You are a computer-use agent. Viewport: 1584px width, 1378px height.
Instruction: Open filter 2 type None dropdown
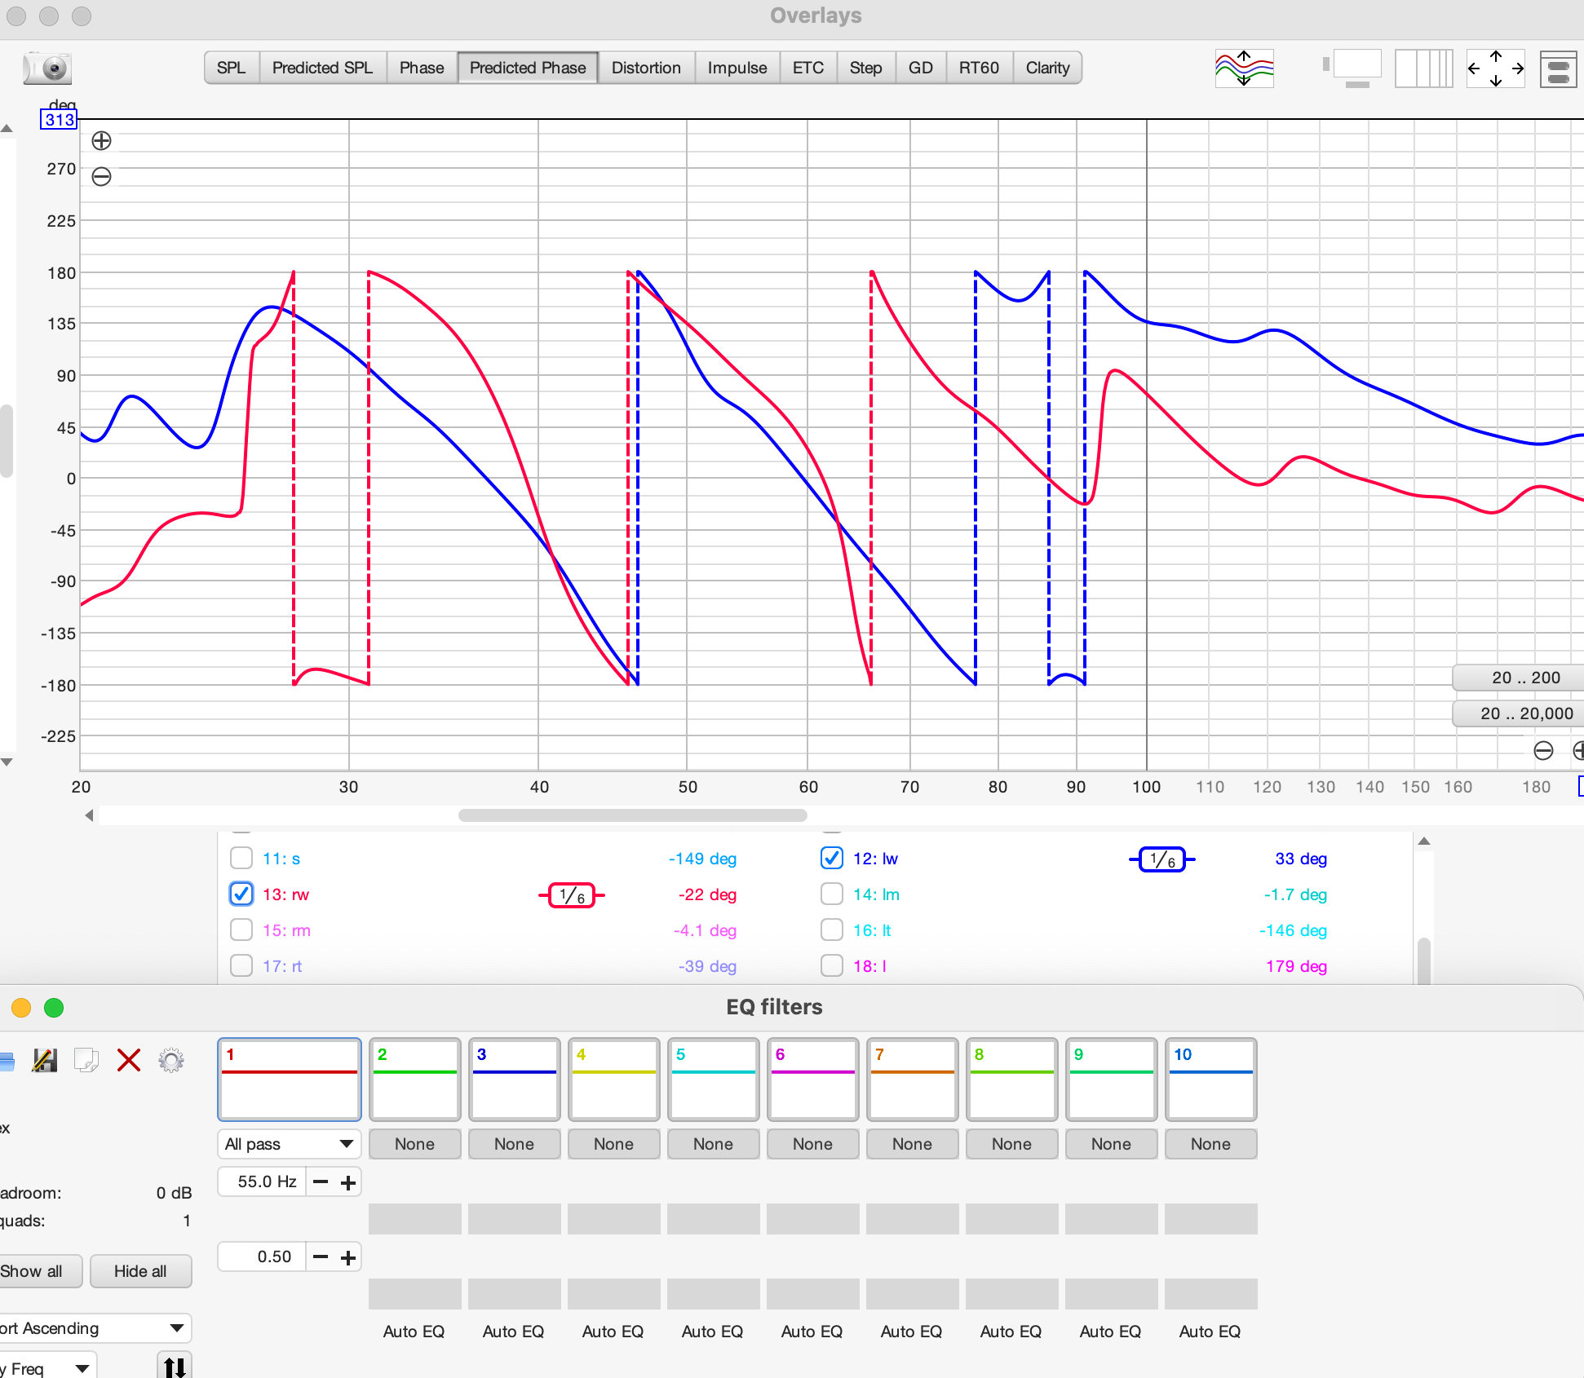[415, 1144]
